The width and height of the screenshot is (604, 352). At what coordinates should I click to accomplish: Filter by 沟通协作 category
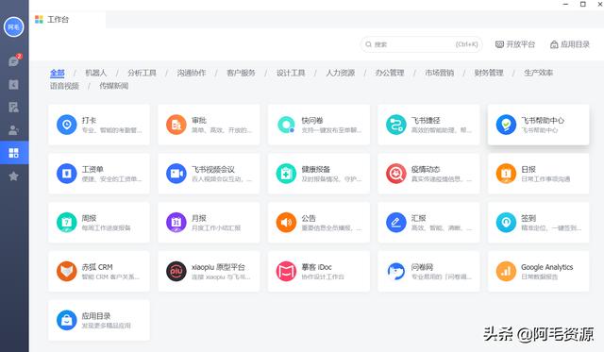pyautogui.click(x=192, y=73)
